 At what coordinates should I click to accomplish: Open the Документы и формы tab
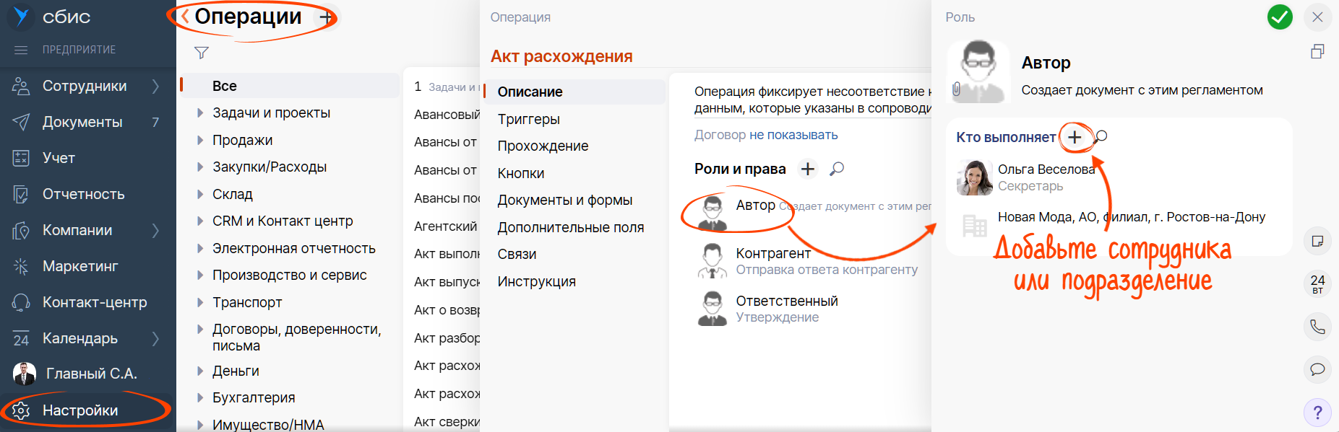click(x=564, y=200)
